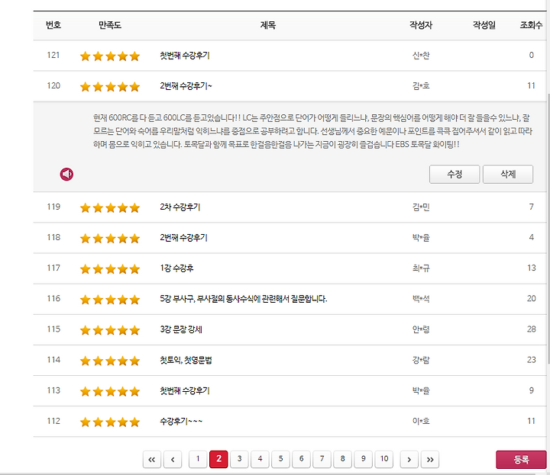Click star rating of review 115
This screenshot has height=475, width=550.
(110, 330)
